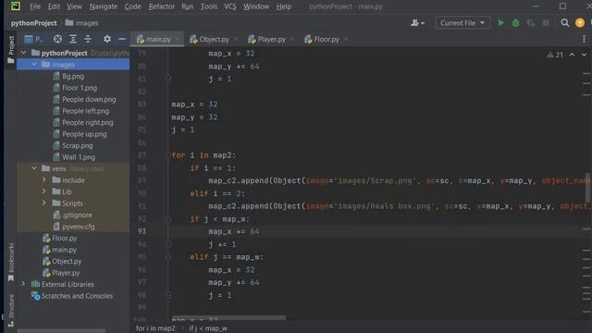
Task: Click 'if j < map_w' code breadcrumb
Action: pos(208,328)
